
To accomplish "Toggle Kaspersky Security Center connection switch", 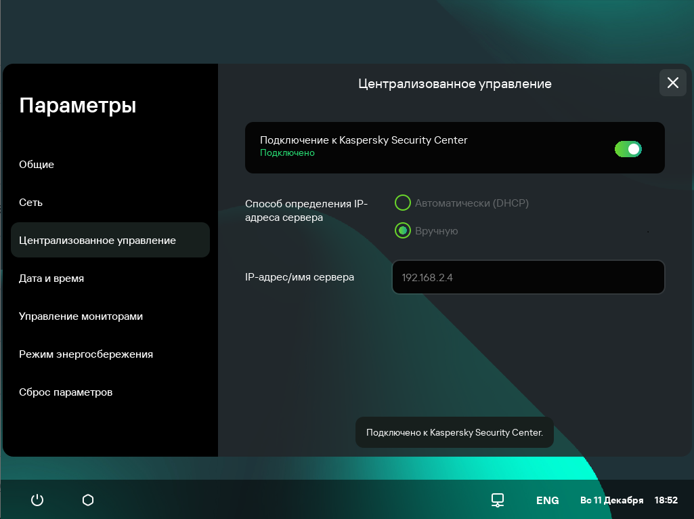I will point(628,149).
